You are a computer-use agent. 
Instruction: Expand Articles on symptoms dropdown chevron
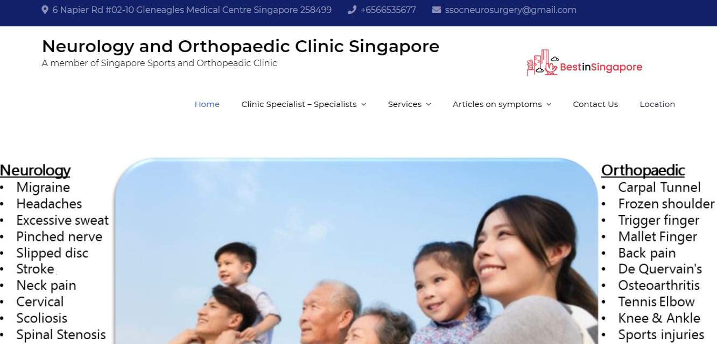[x=549, y=104]
